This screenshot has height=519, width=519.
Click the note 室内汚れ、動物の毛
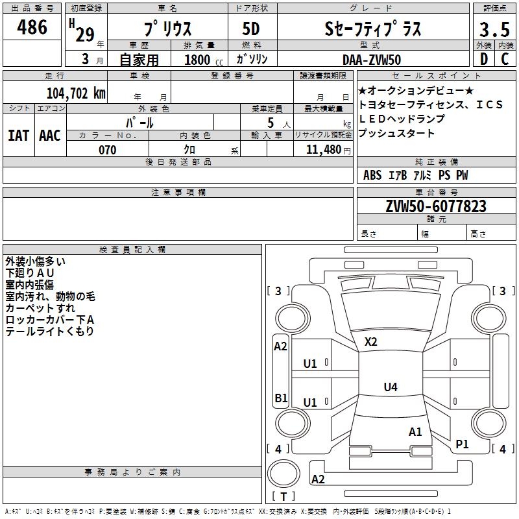(x=51, y=296)
